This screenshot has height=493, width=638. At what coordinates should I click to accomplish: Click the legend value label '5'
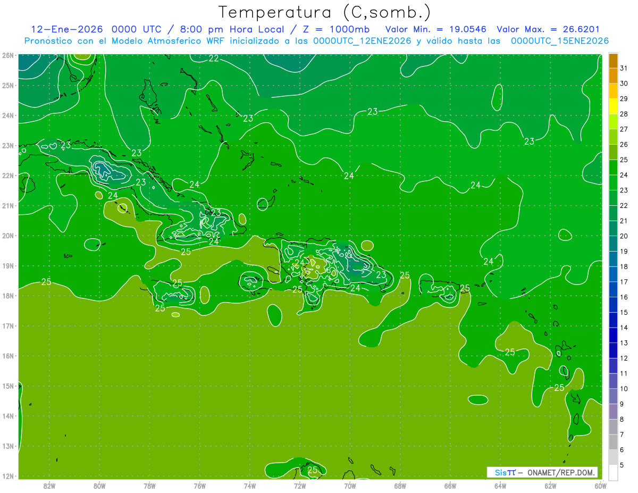coord(622,465)
